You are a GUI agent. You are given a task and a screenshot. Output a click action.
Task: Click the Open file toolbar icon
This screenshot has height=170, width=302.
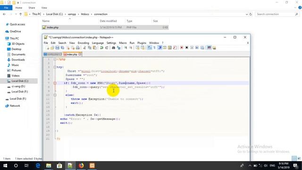(x=52, y=48)
